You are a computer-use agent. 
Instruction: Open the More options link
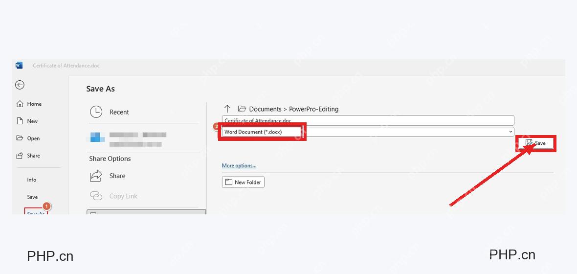[x=239, y=166]
